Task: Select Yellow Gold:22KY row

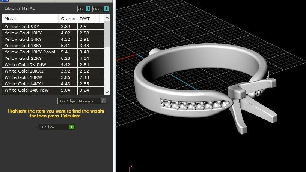Action: [53, 58]
